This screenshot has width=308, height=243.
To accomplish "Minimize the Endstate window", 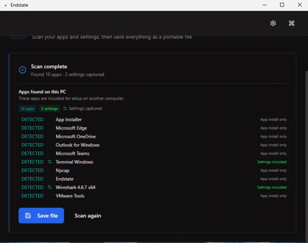I will (265, 5).
